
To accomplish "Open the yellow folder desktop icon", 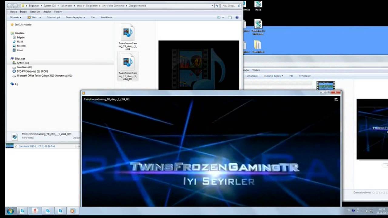I will [258, 47].
